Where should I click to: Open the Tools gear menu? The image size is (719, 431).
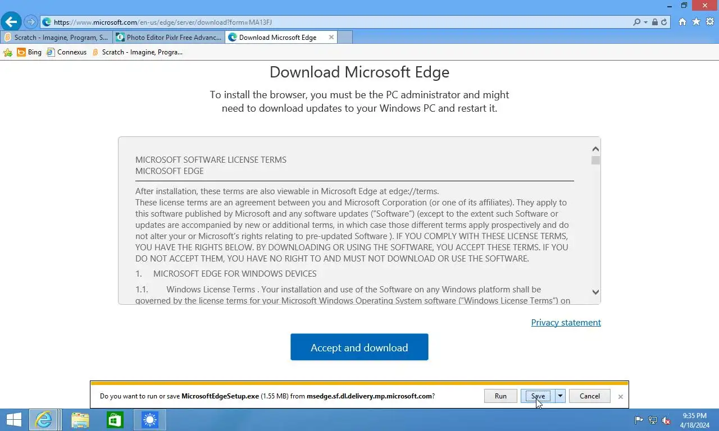[x=710, y=22]
